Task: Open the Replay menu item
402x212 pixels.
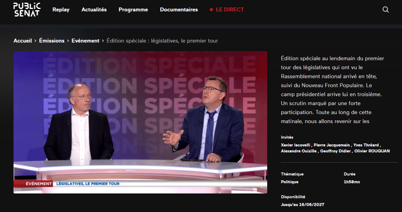Action: (x=61, y=9)
